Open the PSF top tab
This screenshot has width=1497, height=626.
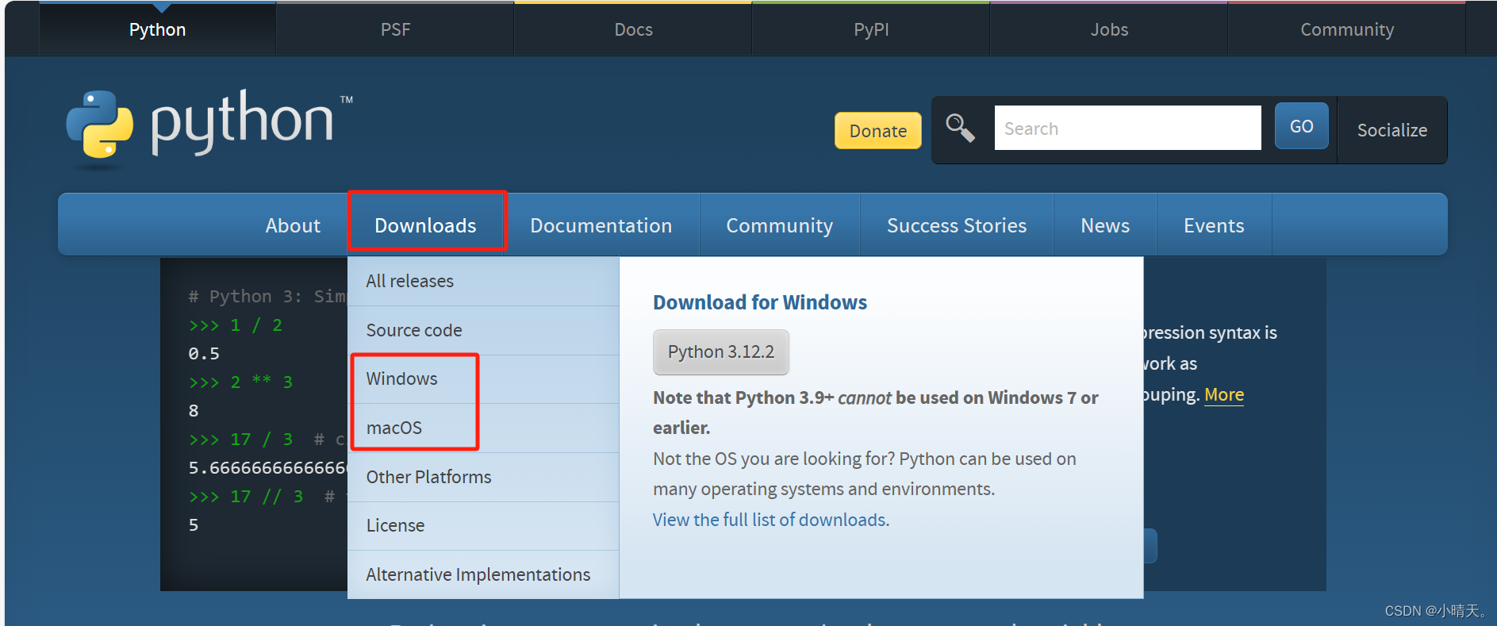tap(395, 29)
